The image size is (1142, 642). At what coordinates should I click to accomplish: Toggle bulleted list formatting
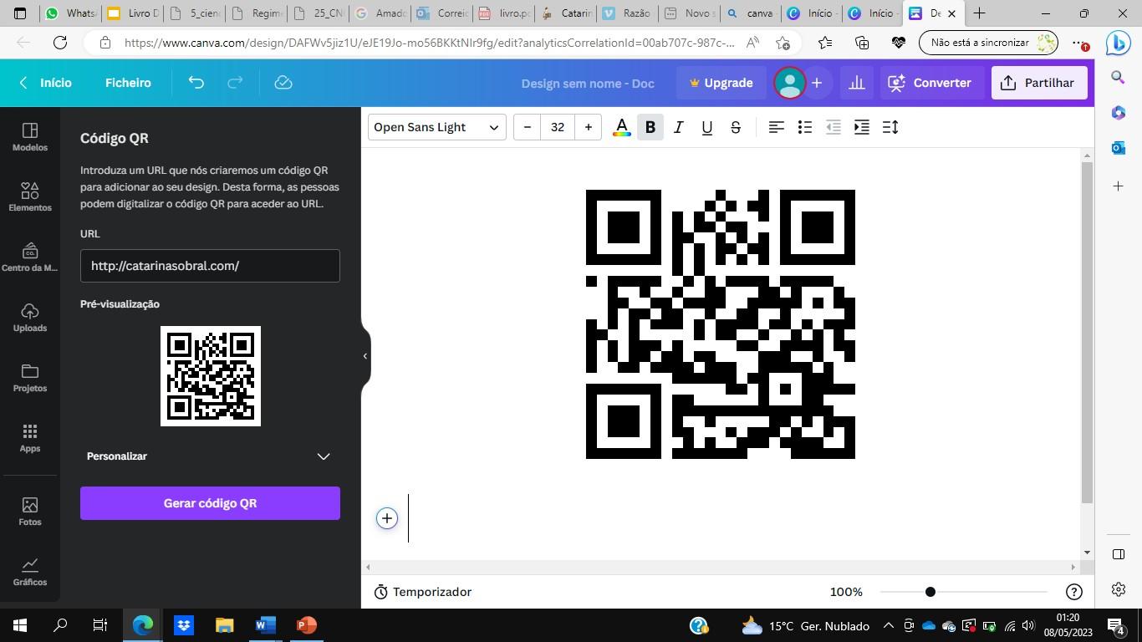805,127
